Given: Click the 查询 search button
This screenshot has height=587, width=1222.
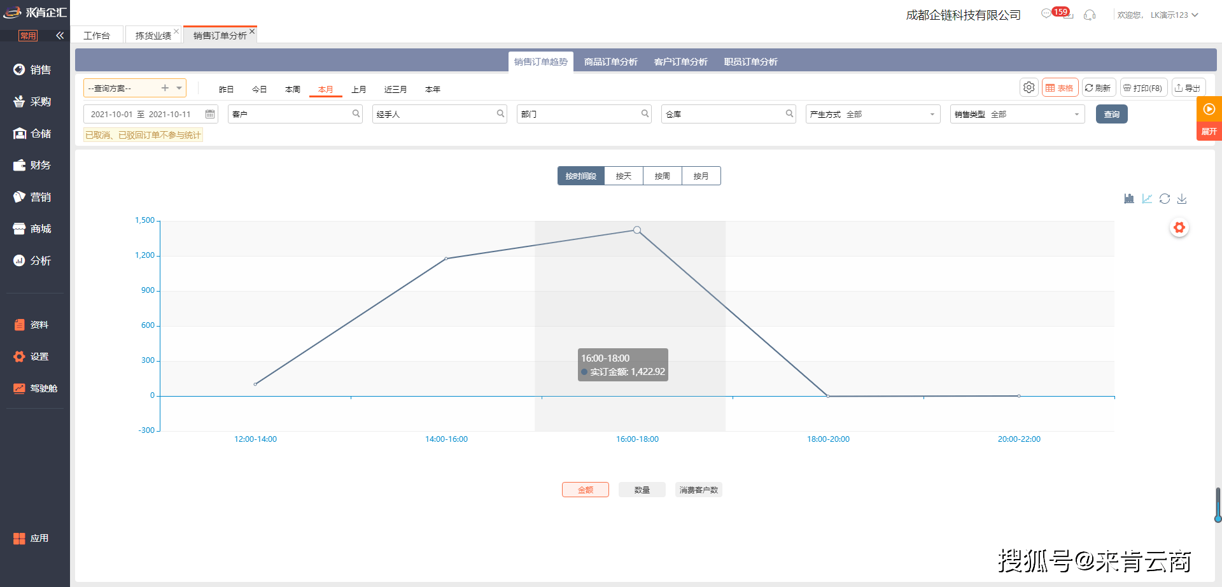Looking at the screenshot, I should (1111, 114).
